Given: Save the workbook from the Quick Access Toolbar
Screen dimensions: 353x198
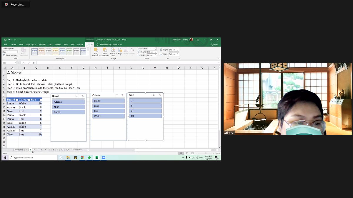Looking at the screenshot, I should coord(5,40).
